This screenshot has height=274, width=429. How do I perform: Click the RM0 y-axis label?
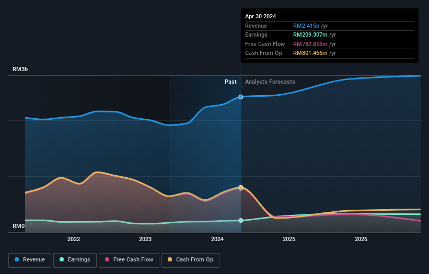pyautogui.click(x=18, y=226)
